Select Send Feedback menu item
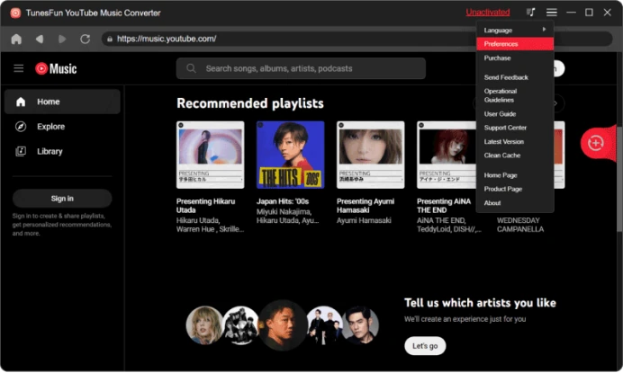 (515, 77)
